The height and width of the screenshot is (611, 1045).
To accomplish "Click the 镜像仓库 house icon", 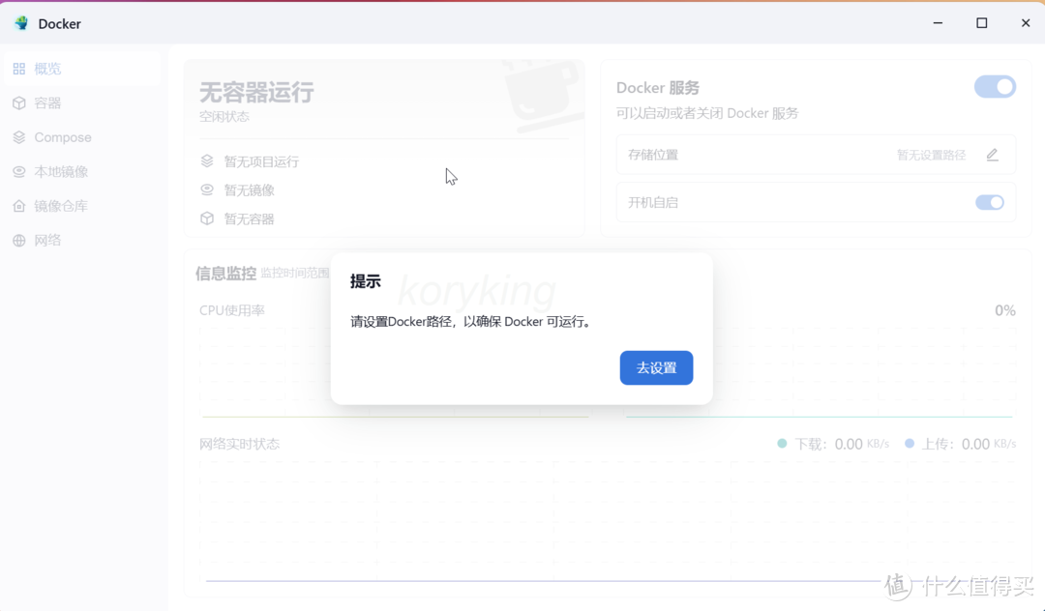I will point(19,205).
